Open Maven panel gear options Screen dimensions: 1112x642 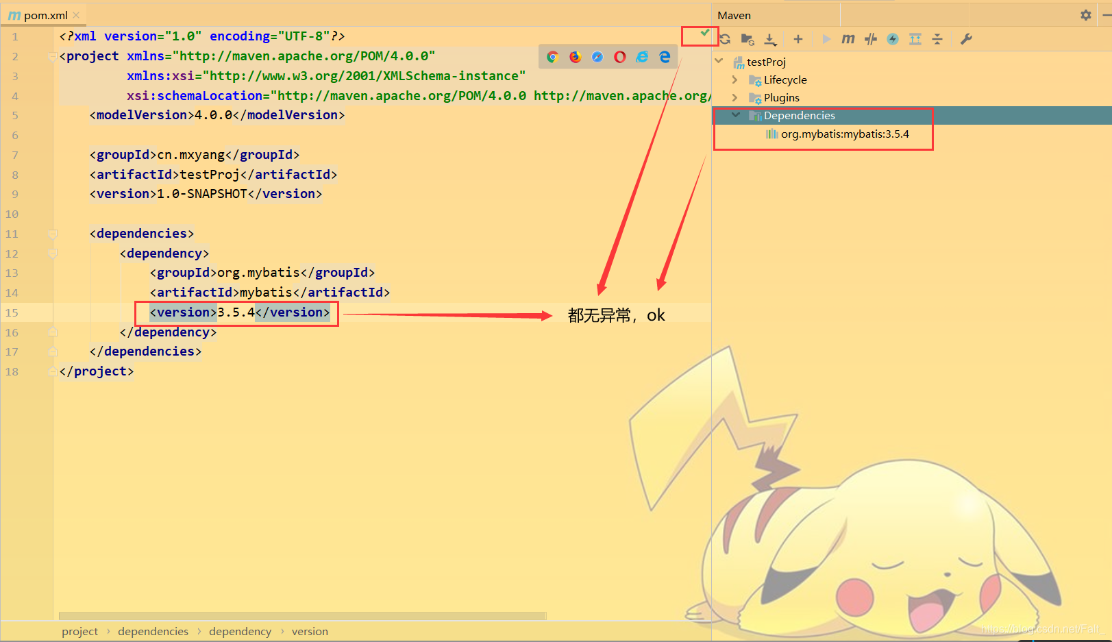click(1086, 15)
